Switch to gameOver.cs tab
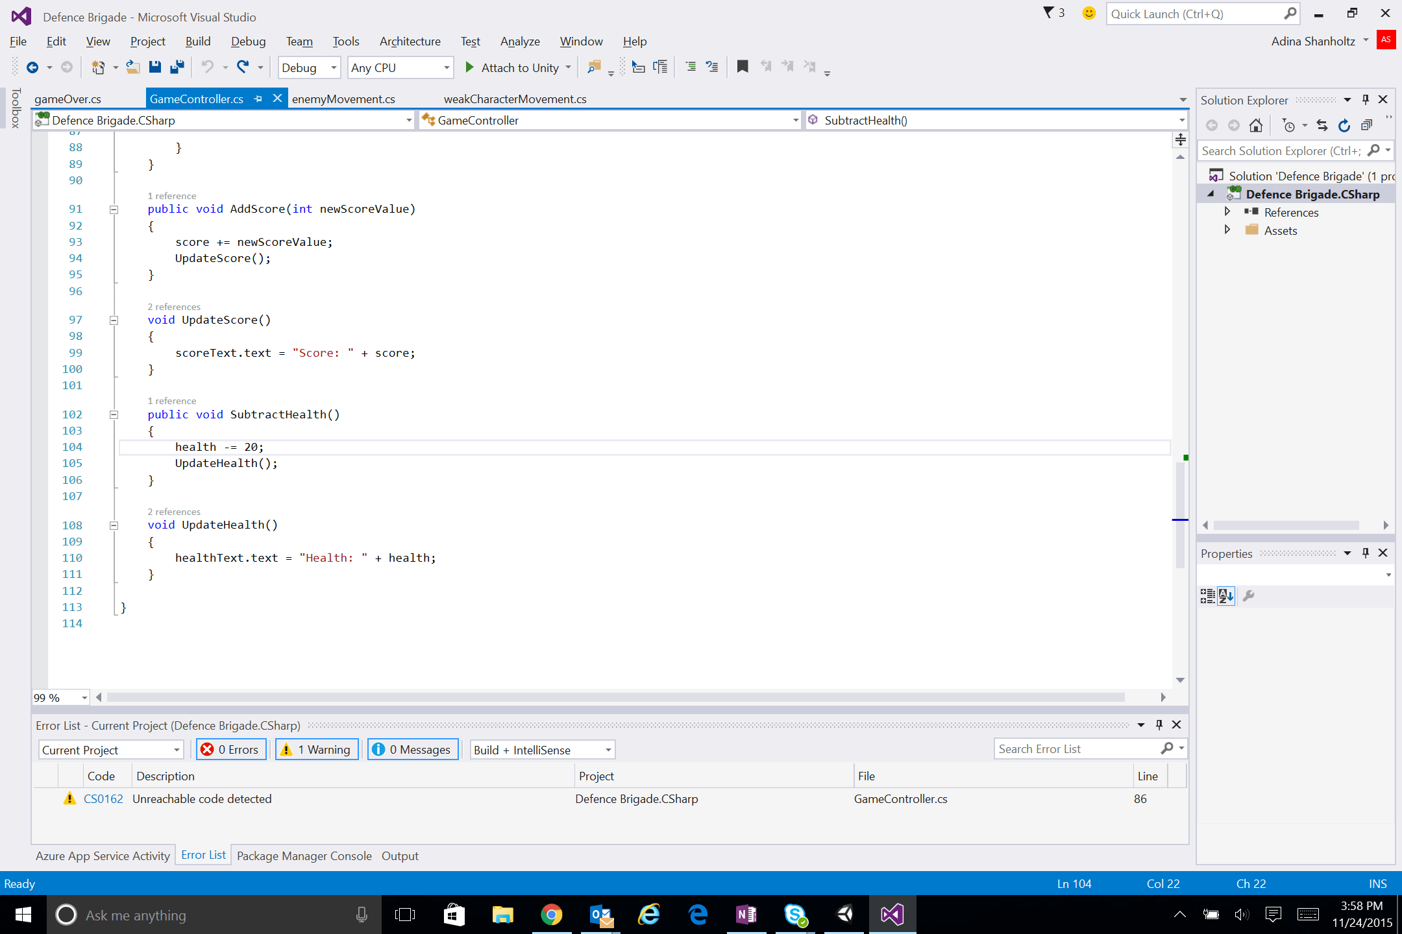Viewport: 1402px width, 934px height. point(68,99)
